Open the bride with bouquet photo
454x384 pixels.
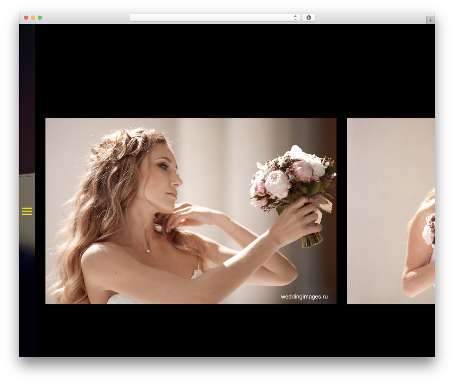coord(191,211)
